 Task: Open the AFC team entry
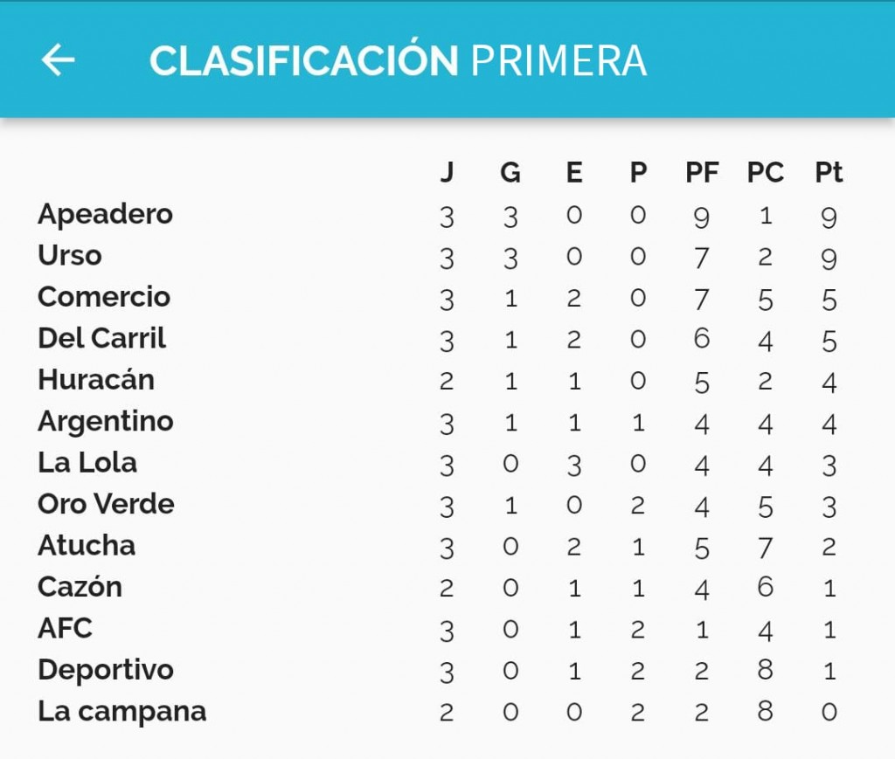pyautogui.click(x=65, y=628)
